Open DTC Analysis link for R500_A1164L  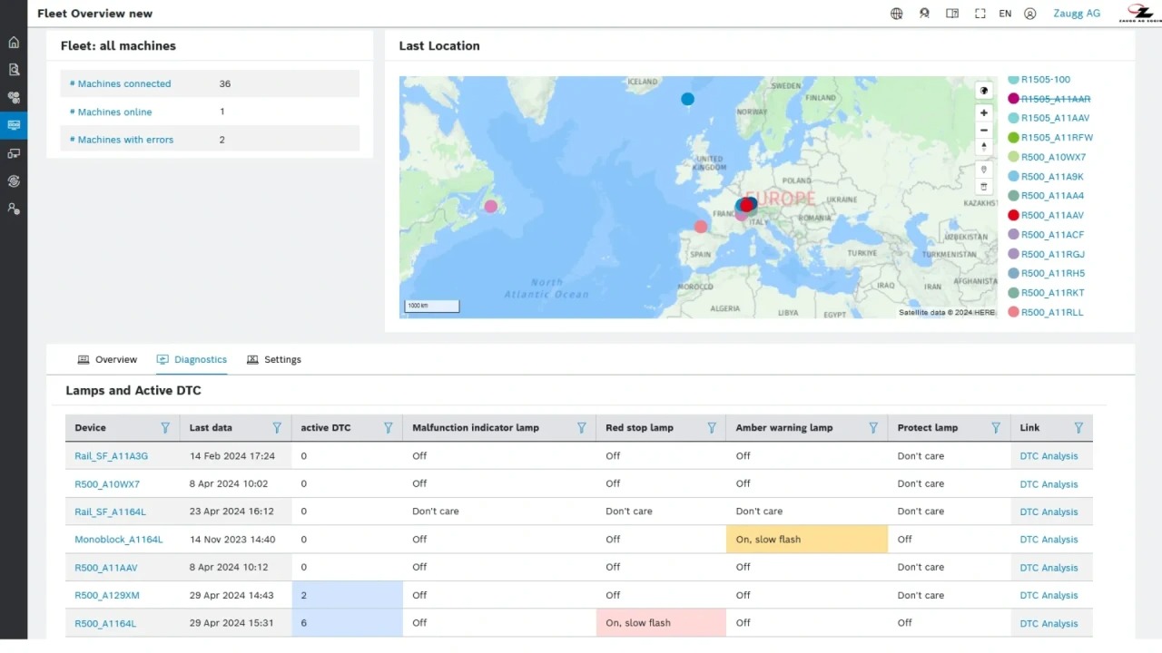(x=1049, y=624)
